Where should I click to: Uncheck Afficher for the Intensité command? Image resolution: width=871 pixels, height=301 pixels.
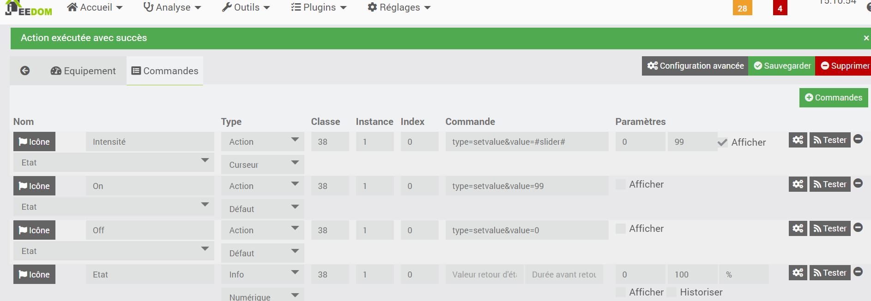[x=722, y=142]
